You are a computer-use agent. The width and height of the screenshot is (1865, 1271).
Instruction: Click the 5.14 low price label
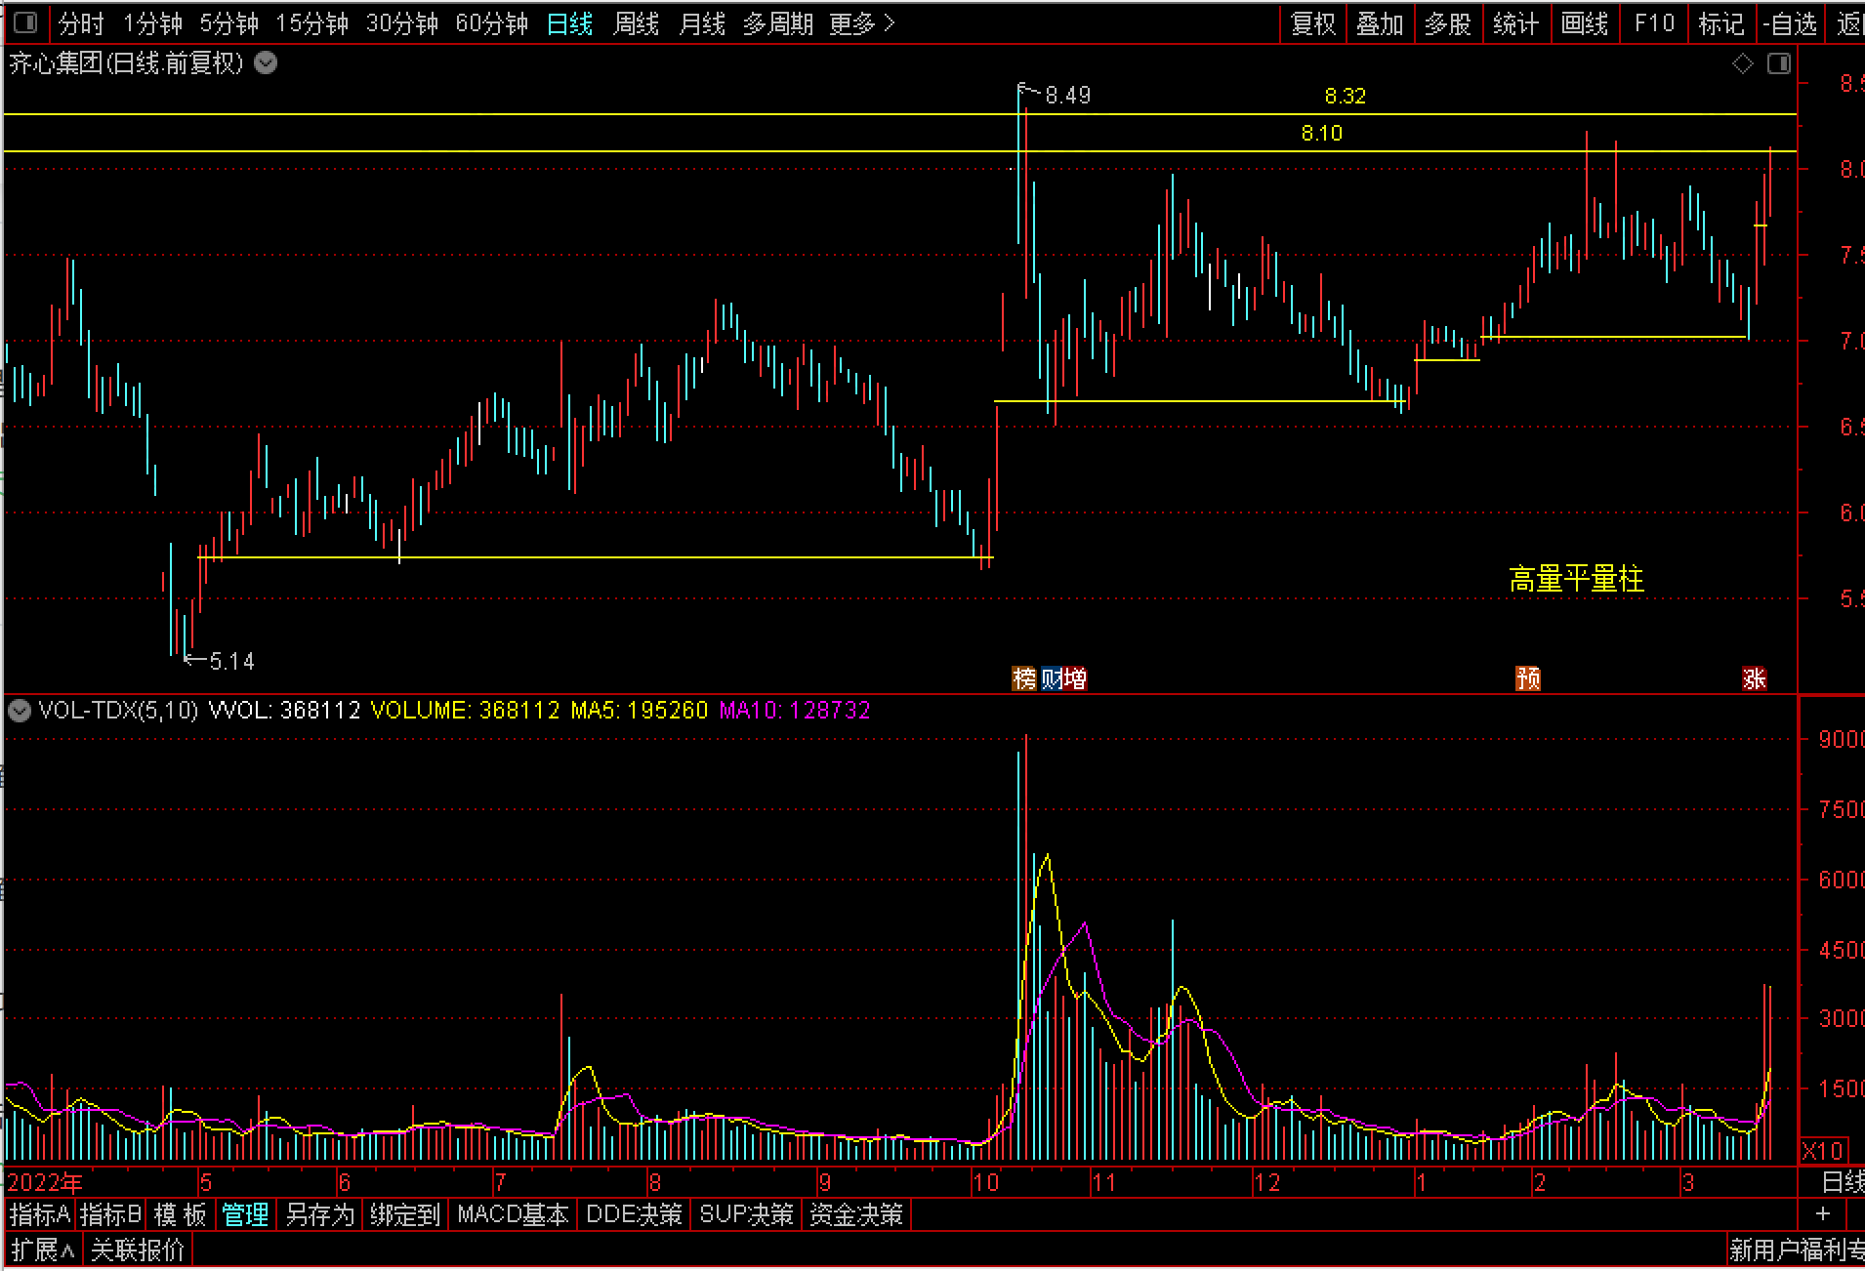(232, 662)
